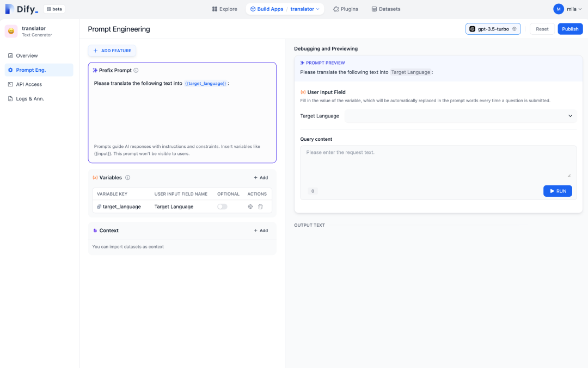The height and width of the screenshot is (368, 588).
Task: Click the translator app emoji icon
Action: (11, 32)
